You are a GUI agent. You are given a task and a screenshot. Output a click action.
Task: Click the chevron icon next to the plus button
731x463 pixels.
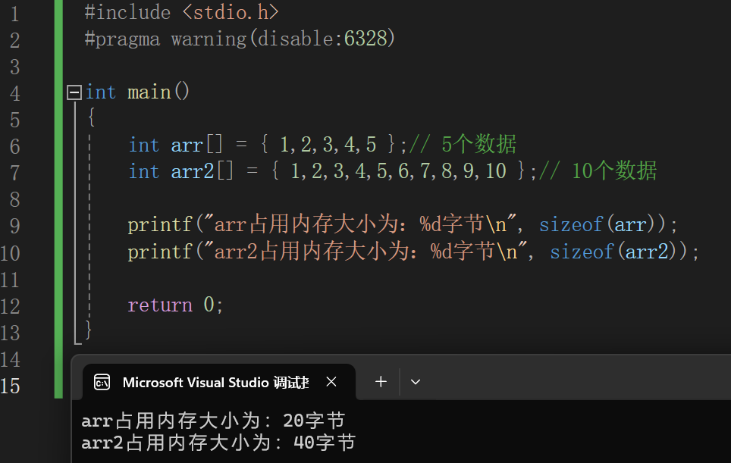(415, 381)
